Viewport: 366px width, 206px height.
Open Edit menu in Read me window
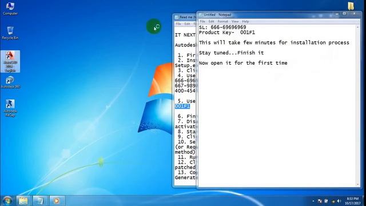pos(187,24)
